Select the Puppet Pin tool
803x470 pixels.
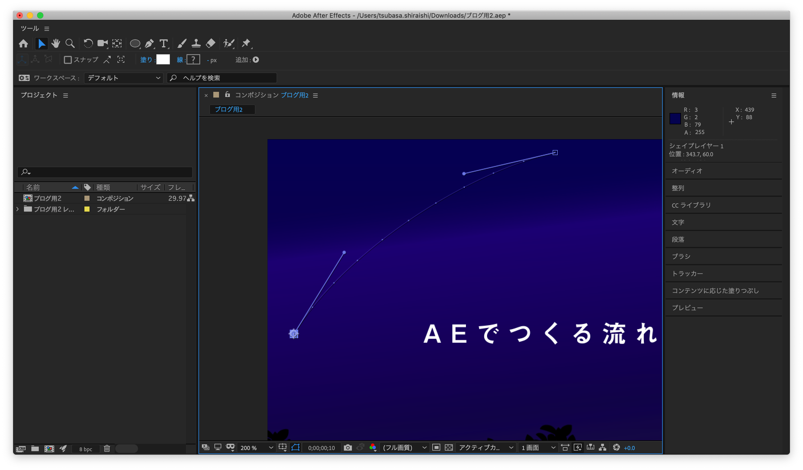click(x=246, y=43)
